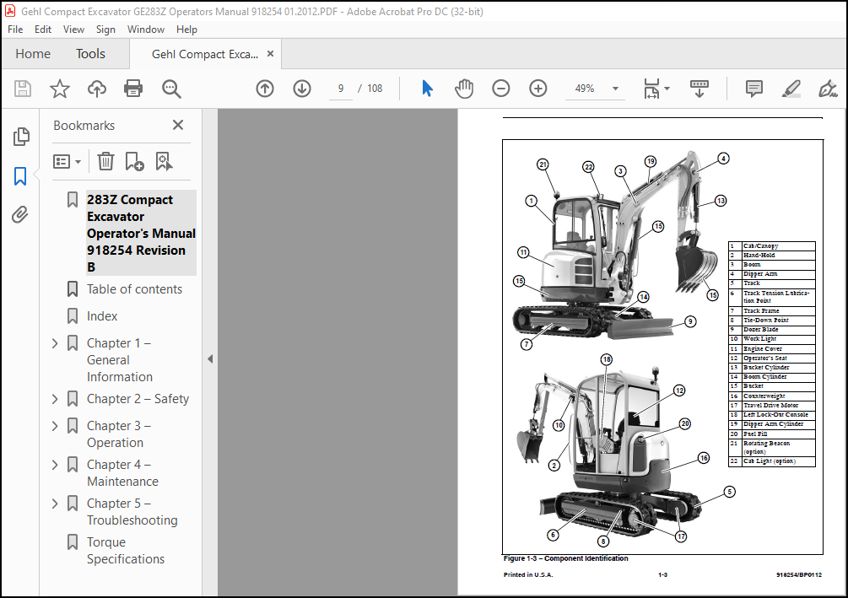Open the Sign document pen tool

click(828, 89)
